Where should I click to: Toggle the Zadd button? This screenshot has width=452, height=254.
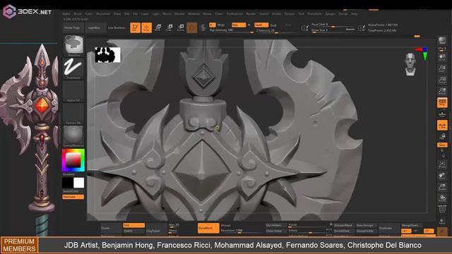[x=261, y=25]
